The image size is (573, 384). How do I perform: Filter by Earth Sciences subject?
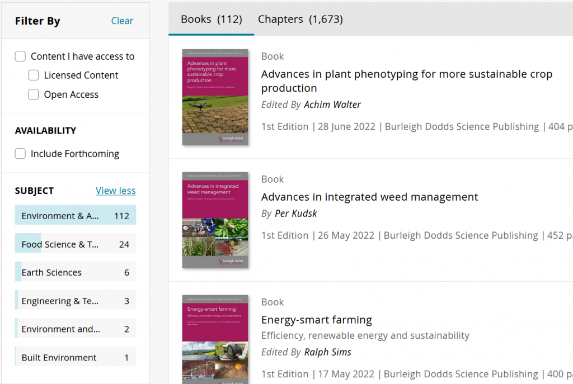click(76, 272)
